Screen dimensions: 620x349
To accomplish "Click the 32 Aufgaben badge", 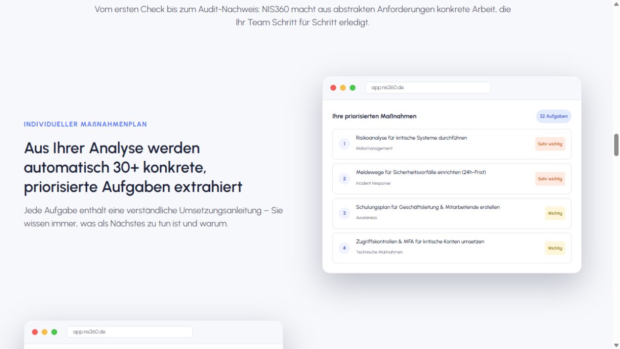I will 553,116.
